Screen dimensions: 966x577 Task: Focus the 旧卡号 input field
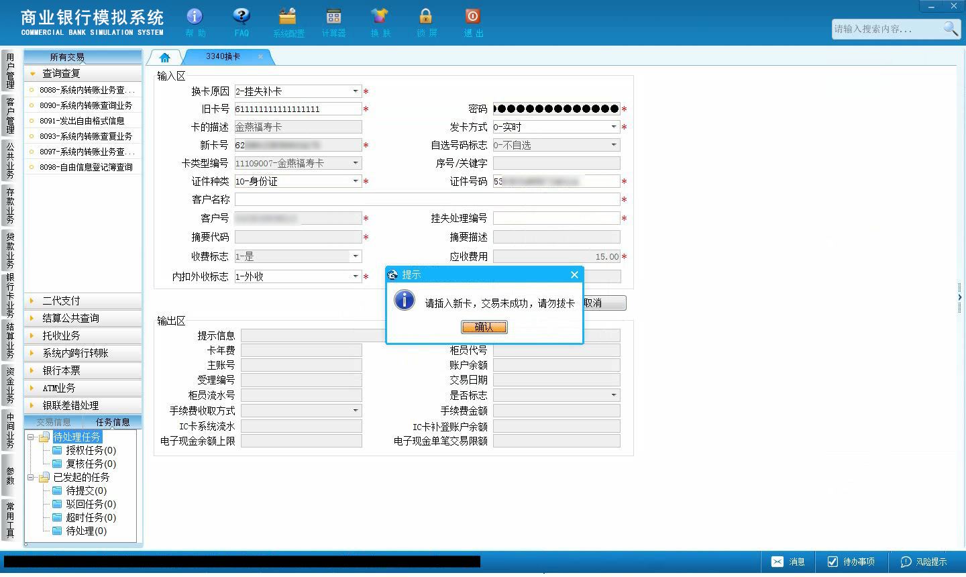(x=298, y=109)
